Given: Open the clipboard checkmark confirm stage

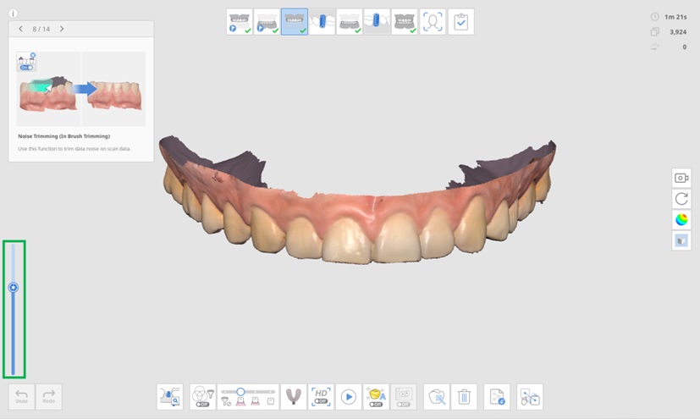Looking at the screenshot, I should pyautogui.click(x=460, y=22).
